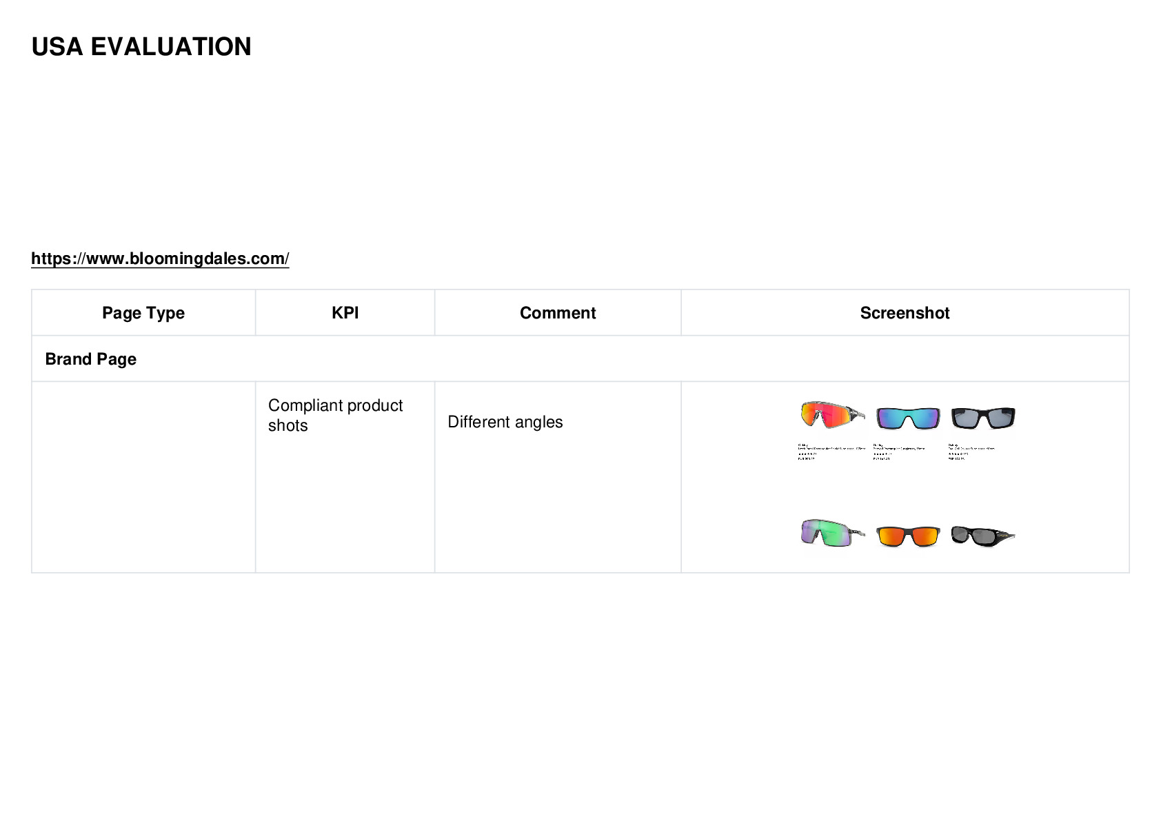Click the 'Different angles' comment text
This screenshot has width=1161, height=821.
tap(505, 422)
